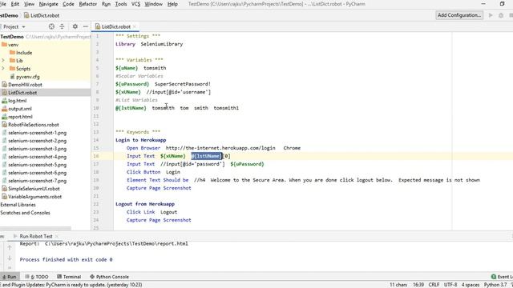Expand the Scripts folder
513x288 pixels.
[x=3, y=69]
